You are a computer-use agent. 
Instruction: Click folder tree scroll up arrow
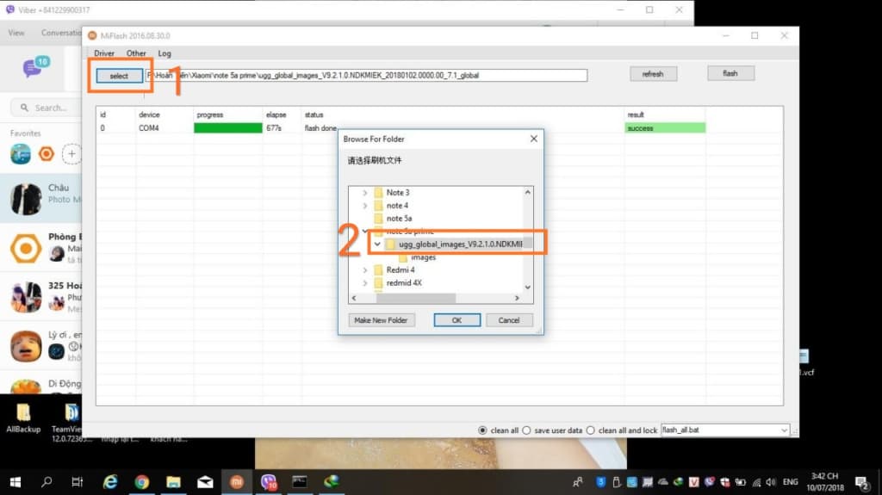point(528,192)
